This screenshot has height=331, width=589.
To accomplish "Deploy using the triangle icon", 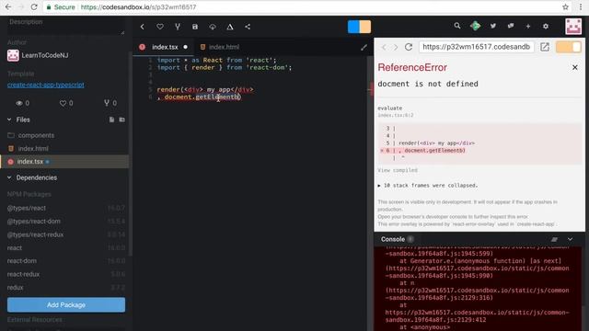I will point(230,27).
